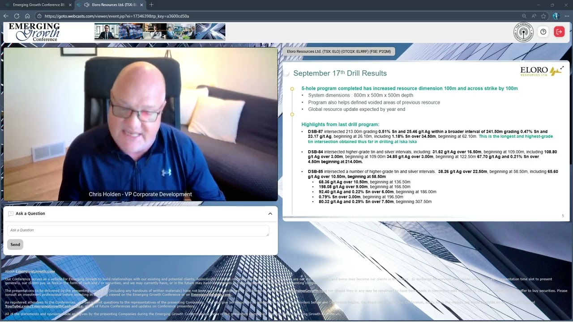
Task: View site information lock icon
Action: click(40, 16)
